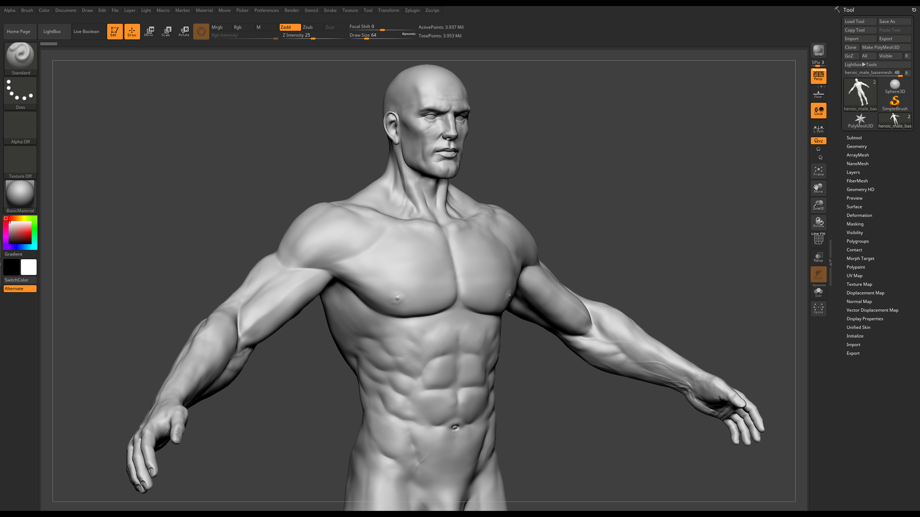Select the Draw mode button
Viewport: 920px width, 517px height.
[132, 31]
